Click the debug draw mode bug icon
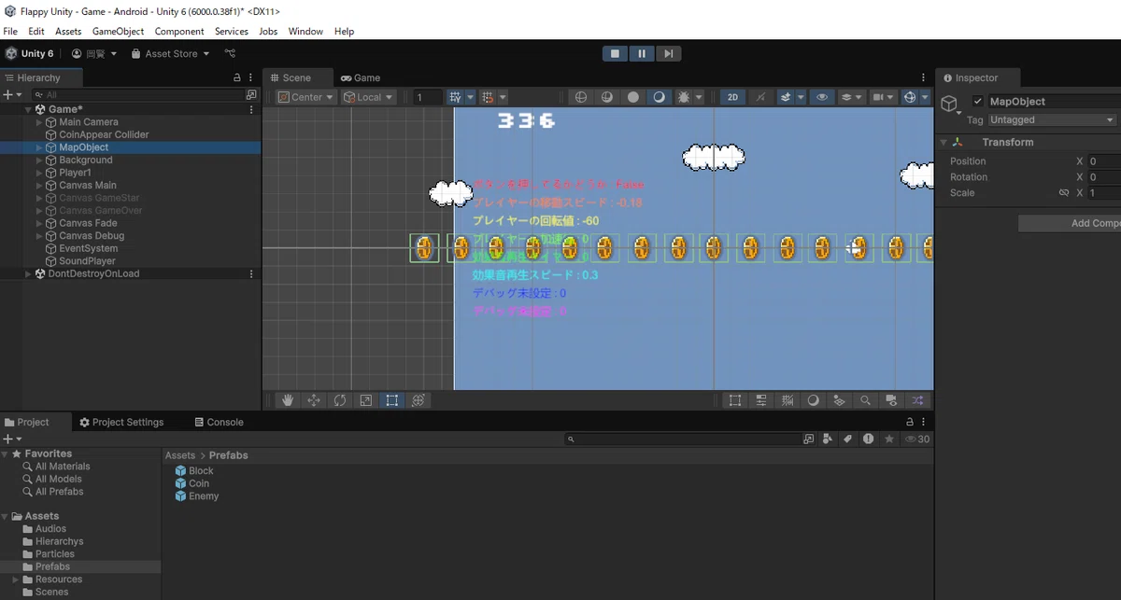Image resolution: width=1121 pixels, height=600 pixels. (x=684, y=97)
